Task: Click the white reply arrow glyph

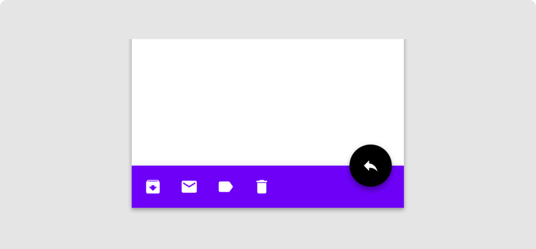Action: 371,166
